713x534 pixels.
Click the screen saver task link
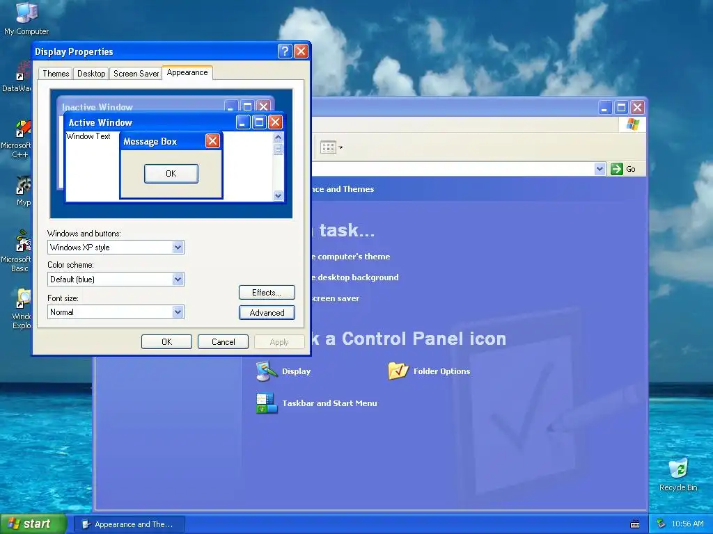coord(336,298)
